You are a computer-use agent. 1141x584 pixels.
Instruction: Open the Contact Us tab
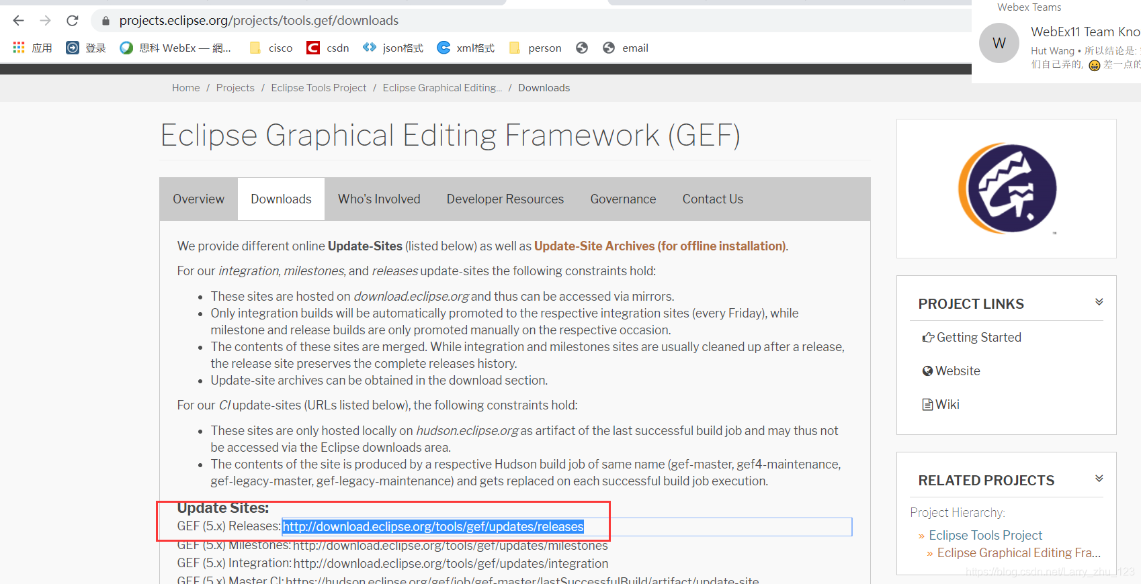point(713,199)
